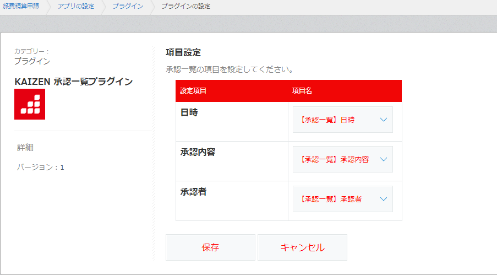Navigate to アプリの設定 breadcrumb item

click(x=76, y=6)
